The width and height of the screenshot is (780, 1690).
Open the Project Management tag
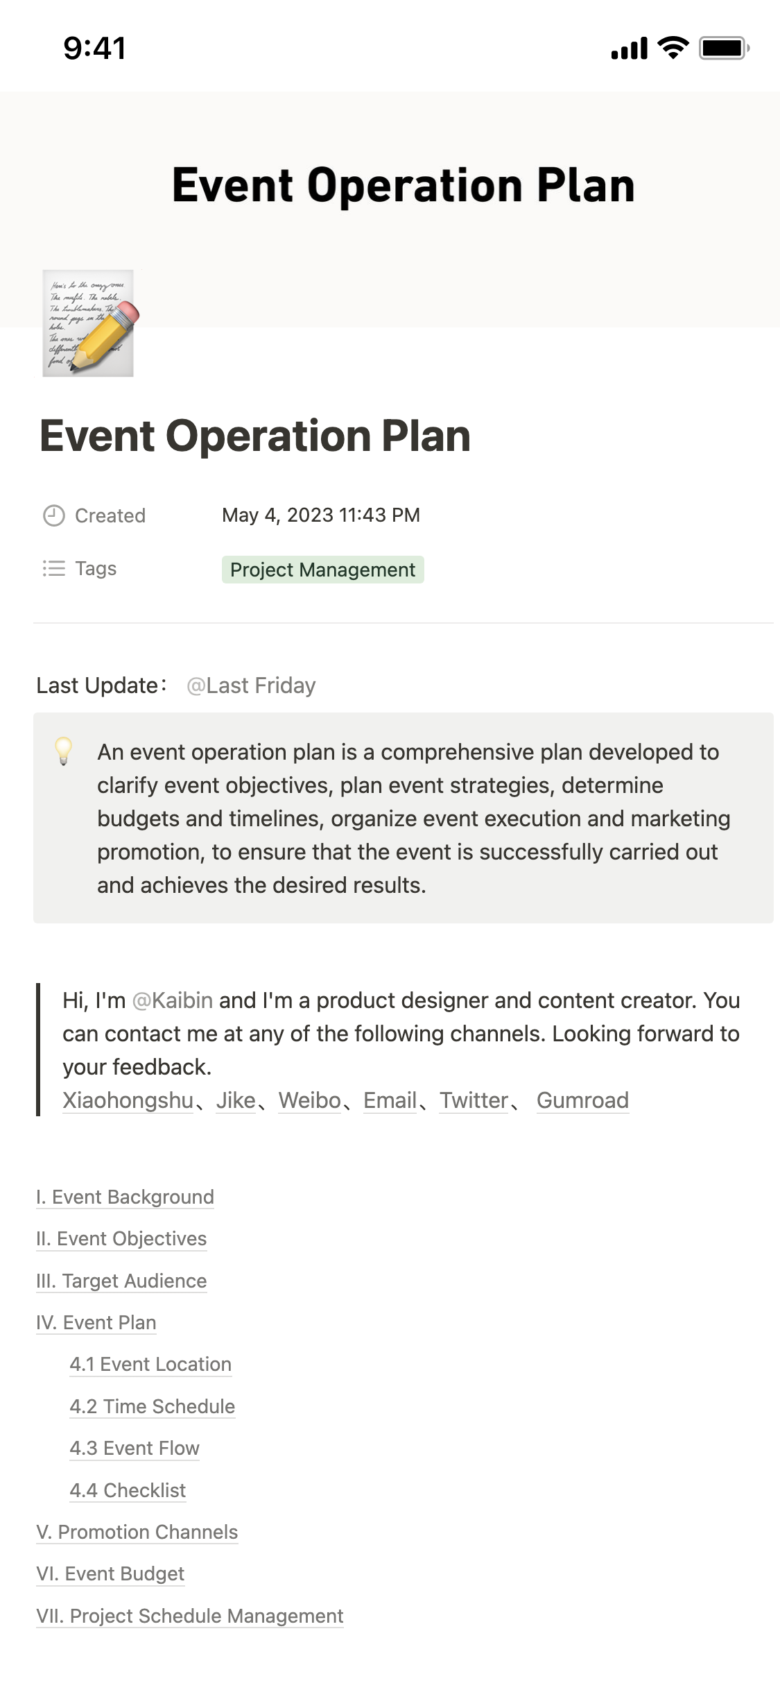tap(322, 570)
